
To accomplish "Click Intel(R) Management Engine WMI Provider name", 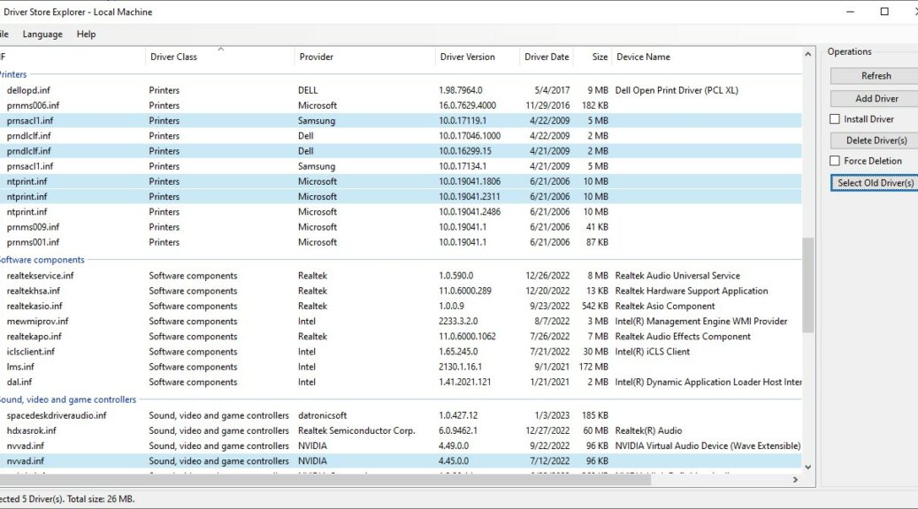I will point(700,321).
